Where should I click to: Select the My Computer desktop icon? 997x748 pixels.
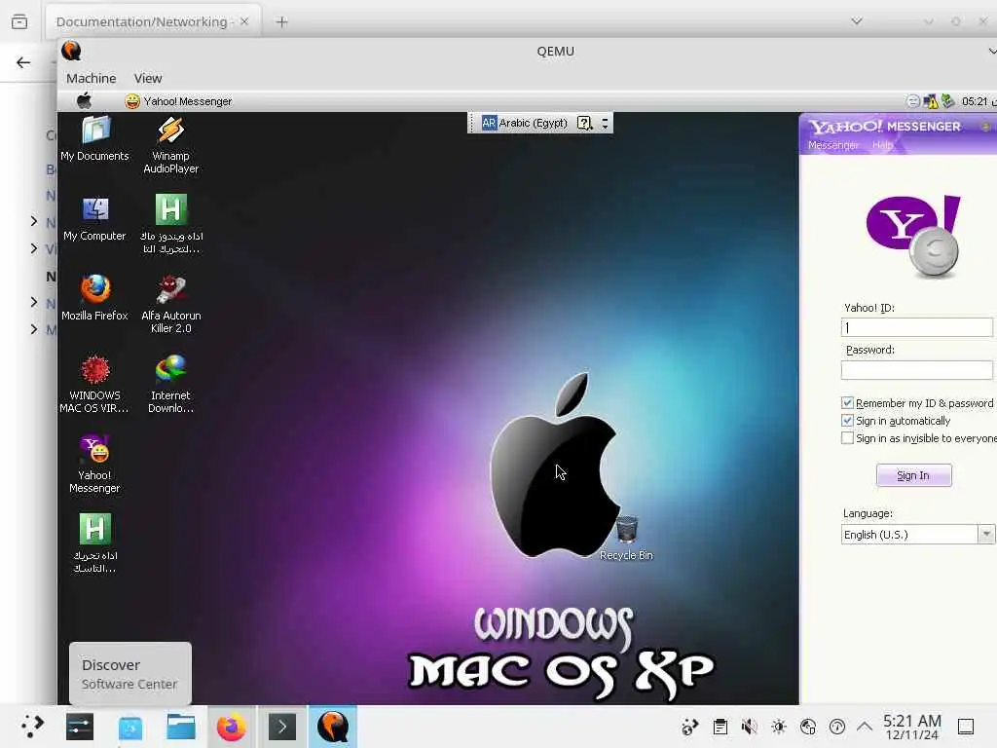tap(94, 219)
